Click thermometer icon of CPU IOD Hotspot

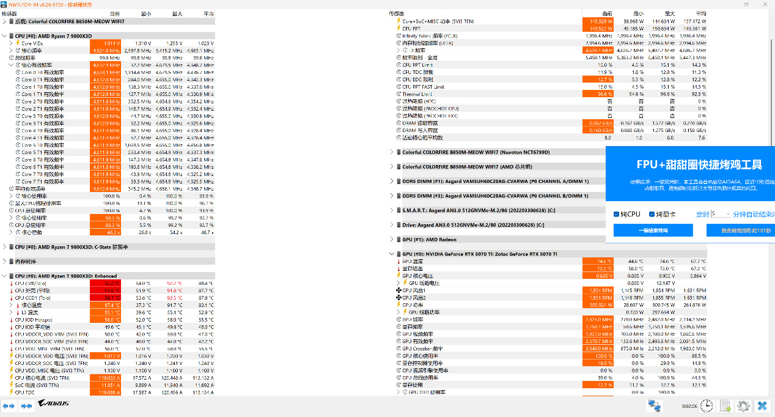(11, 320)
